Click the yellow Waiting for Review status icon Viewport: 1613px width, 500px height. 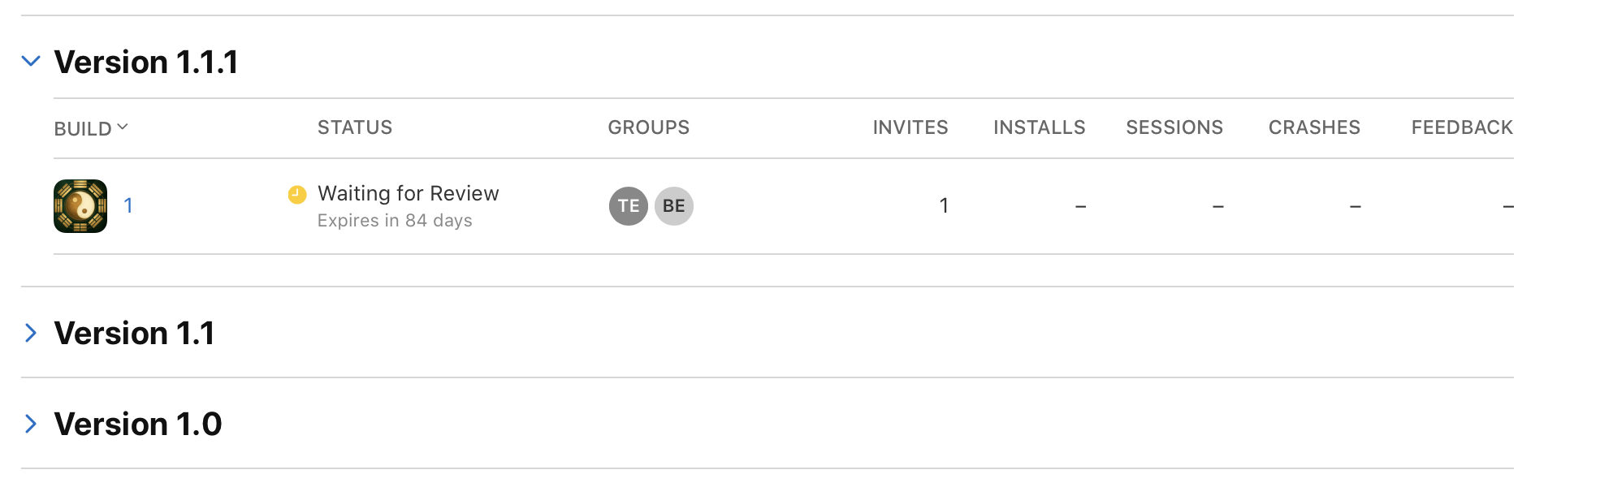coord(297,194)
